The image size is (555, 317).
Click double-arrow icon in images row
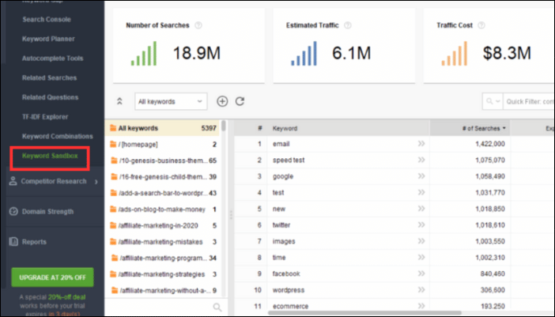click(x=421, y=241)
